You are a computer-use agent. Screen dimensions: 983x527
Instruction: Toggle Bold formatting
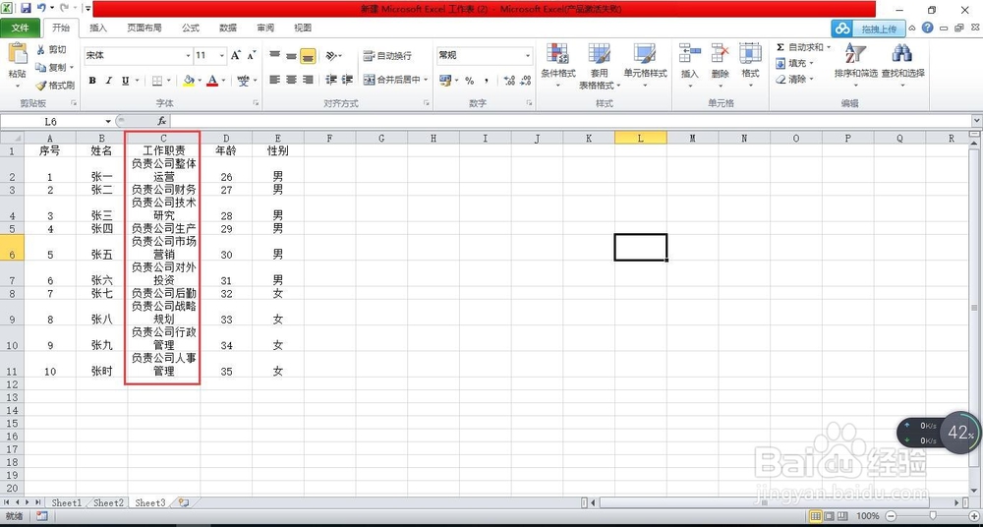(x=92, y=81)
